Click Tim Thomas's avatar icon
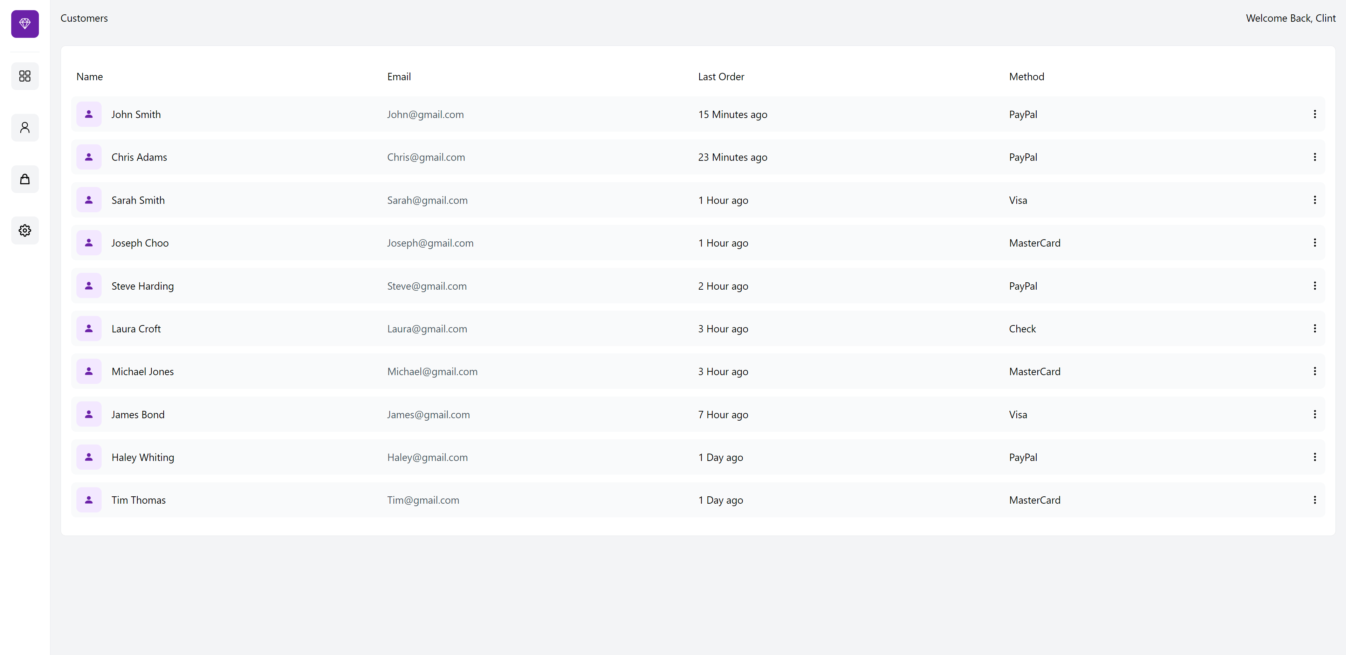The image size is (1346, 655). tap(89, 500)
